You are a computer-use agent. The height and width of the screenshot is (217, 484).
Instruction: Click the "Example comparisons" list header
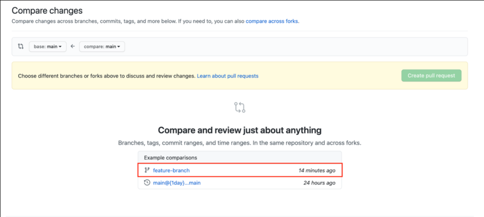pos(171,157)
